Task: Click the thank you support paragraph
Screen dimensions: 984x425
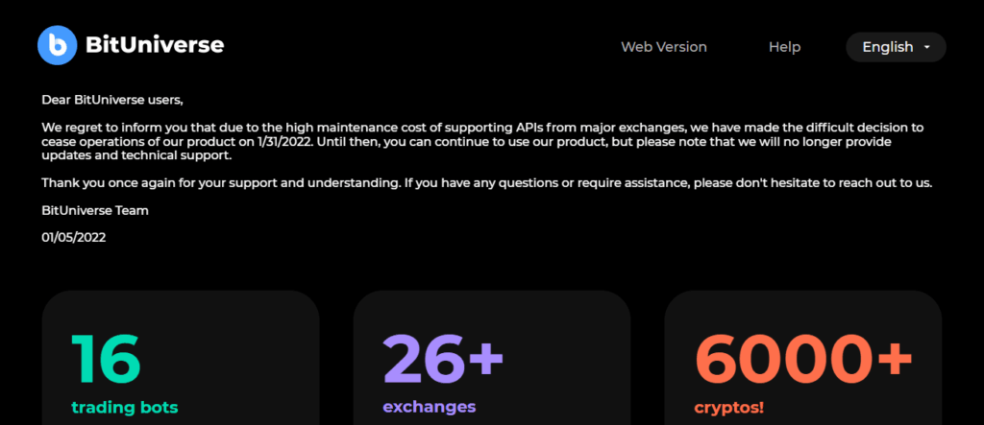Action: (487, 182)
